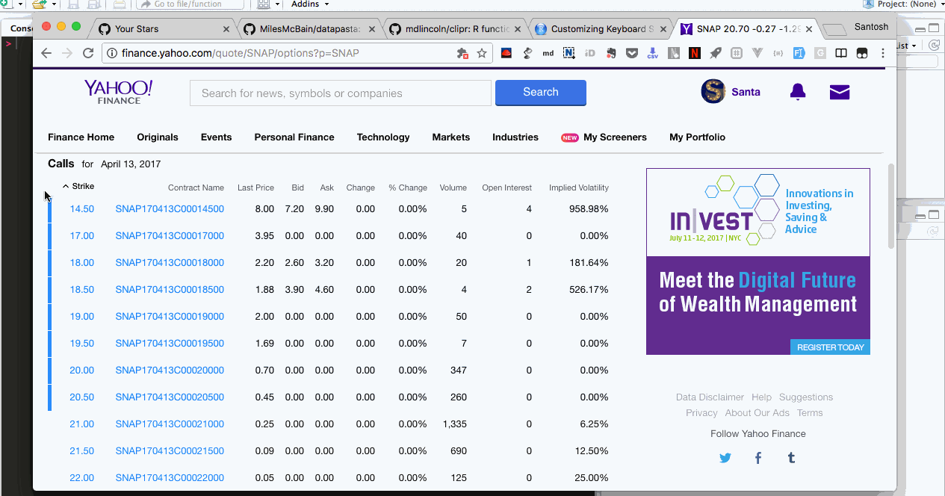The width and height of the screenshot is (945, 496).
Task: Close the Your Stars tab
Action: pos(226,29)
